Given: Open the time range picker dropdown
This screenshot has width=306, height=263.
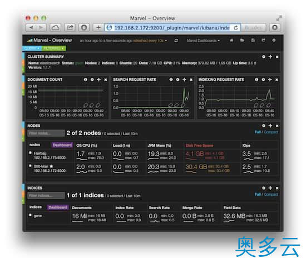Looking at the screenshot, I should 124,41.
